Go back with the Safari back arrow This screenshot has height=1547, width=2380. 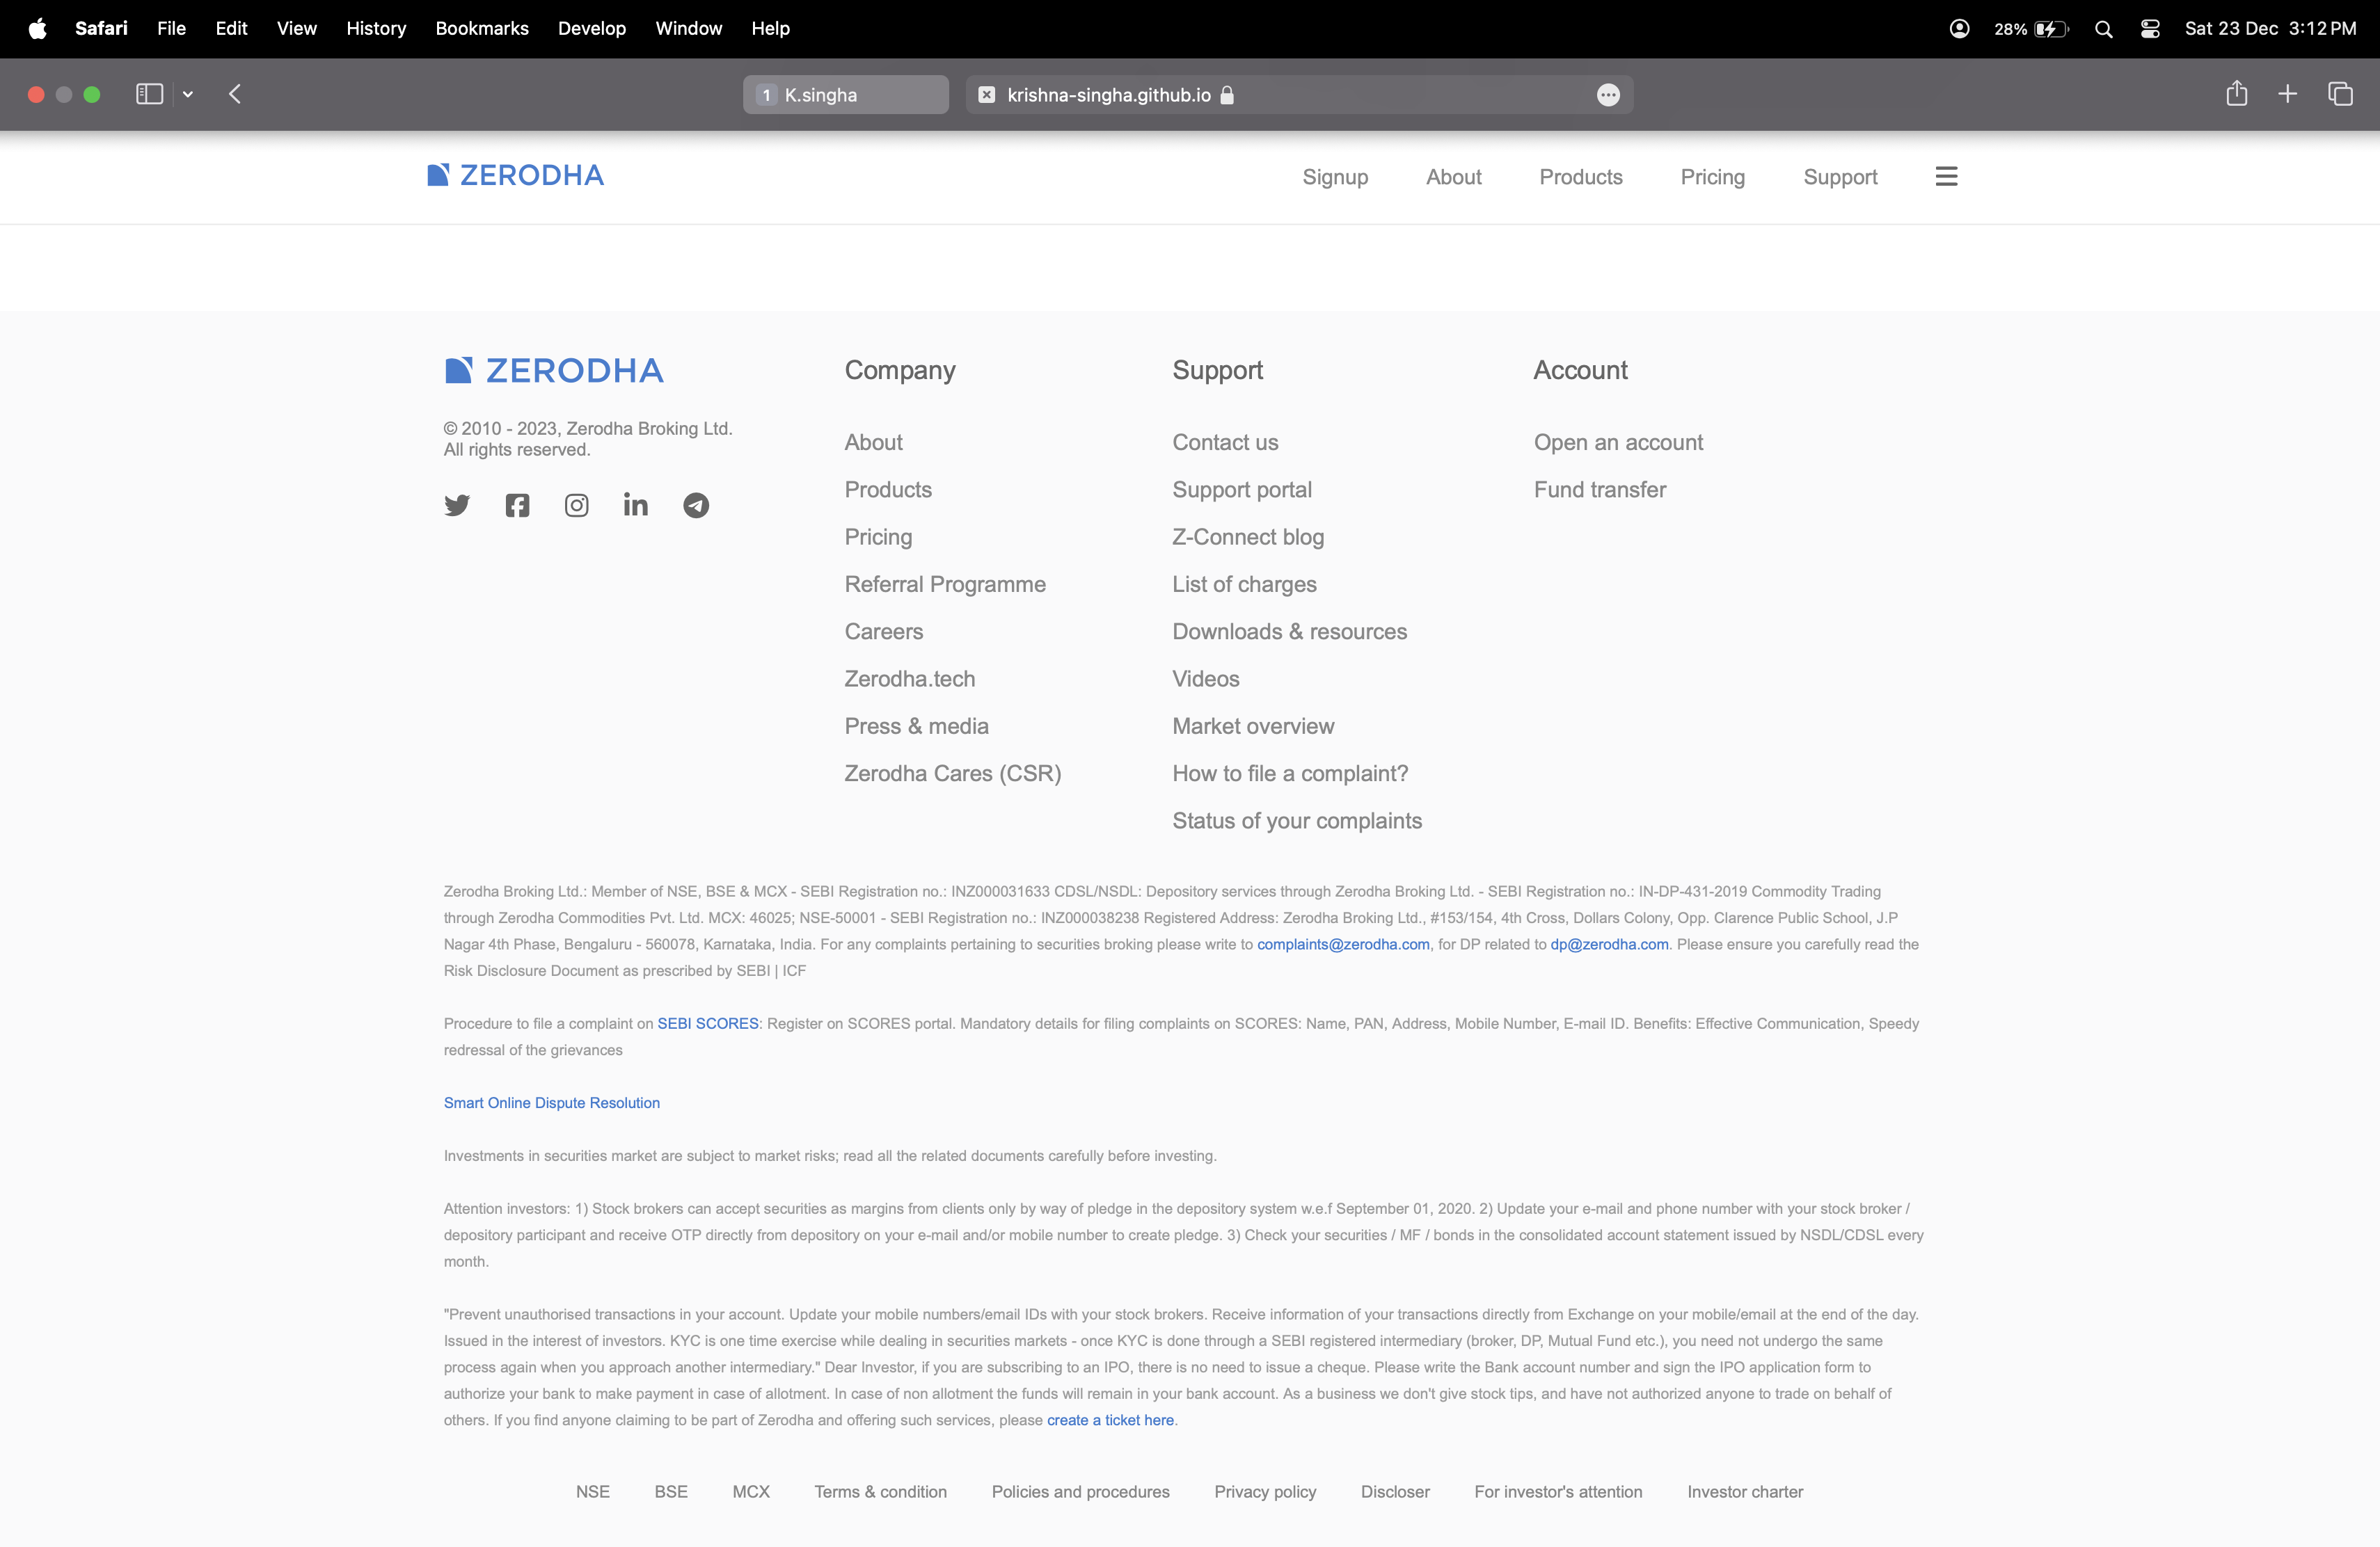coord(235,94)
